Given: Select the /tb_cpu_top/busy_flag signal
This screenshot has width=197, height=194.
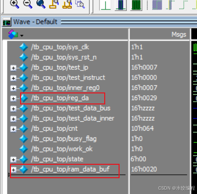Looking at the screenshot, I should [64, 139].
